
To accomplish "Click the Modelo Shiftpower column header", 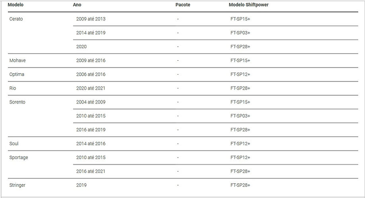I will 249,5.
